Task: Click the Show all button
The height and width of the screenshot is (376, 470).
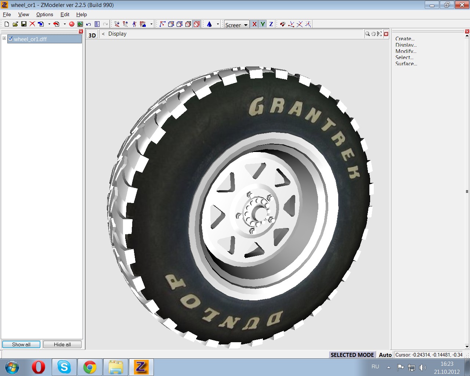Action: point(21,344)
